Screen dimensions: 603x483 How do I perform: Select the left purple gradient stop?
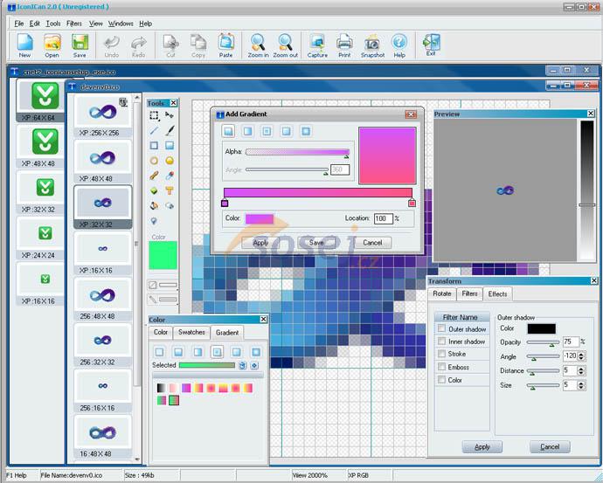[225, 203]
